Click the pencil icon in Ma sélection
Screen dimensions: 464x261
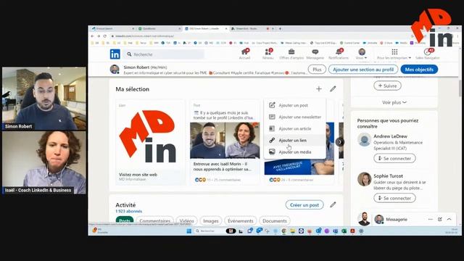tap(333, 88)
